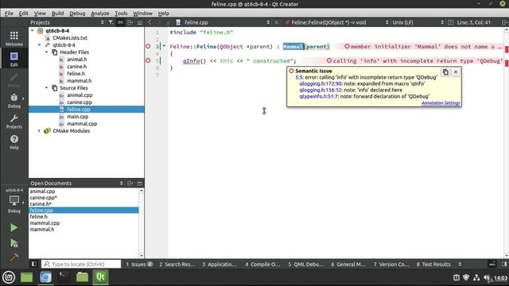Screen dimensions: 509x286
Task: Open the network icon in system tray
Action: pos(476,277)
